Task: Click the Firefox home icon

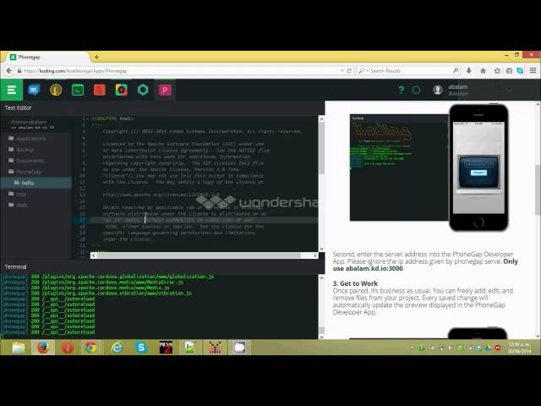Action: coord(483,71)
